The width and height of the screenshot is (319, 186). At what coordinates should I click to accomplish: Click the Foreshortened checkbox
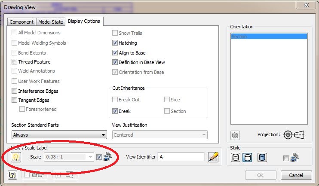22,109
